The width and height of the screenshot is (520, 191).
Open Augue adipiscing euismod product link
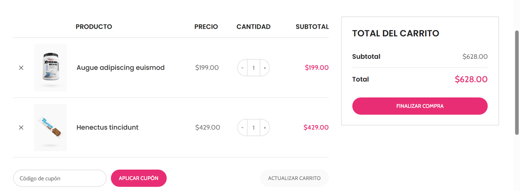(x=121, y=68)
